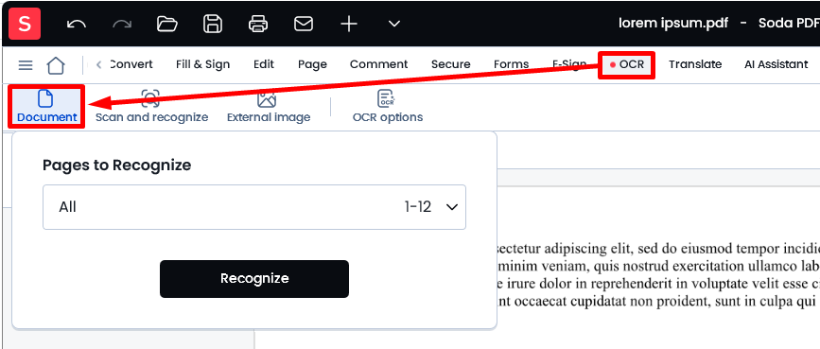Open the Comment tab
The width and height of the screenshot is (820, 349).
coord(378,64)
